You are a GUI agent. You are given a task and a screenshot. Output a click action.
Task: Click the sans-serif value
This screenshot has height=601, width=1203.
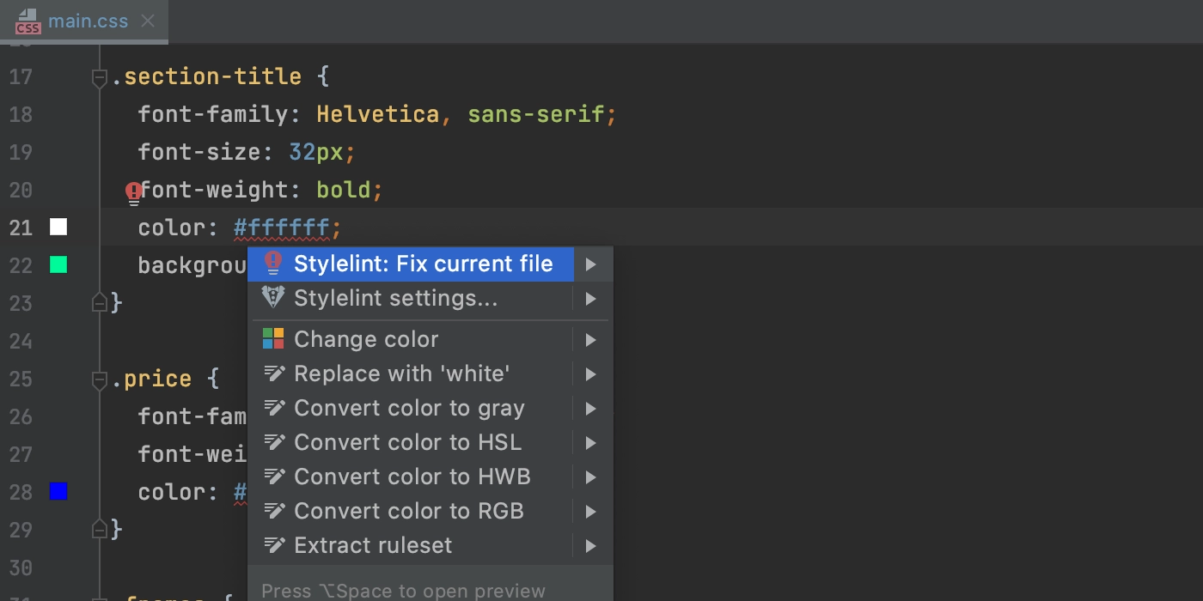tap(536, 114)
